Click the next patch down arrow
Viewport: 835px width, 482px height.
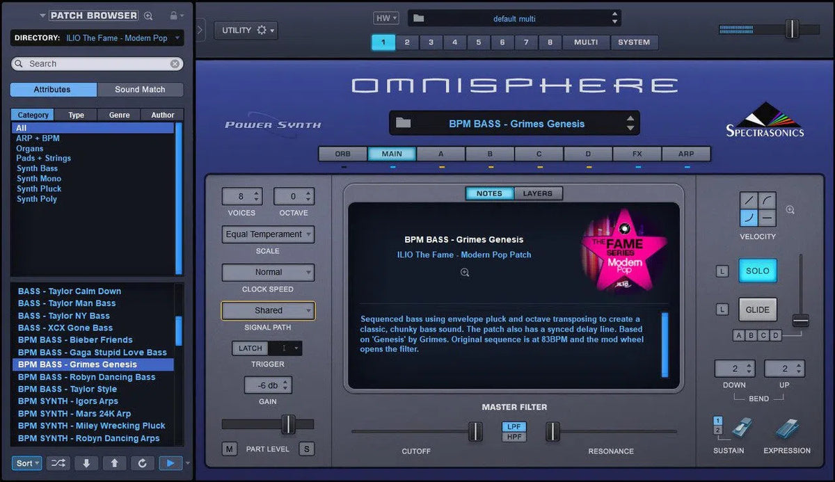point(86,463)
